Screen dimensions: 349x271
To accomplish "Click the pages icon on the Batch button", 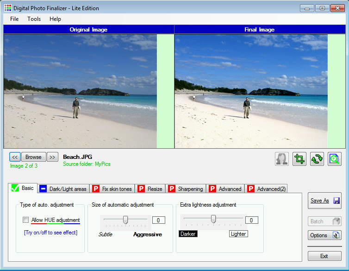I will 337,221.
